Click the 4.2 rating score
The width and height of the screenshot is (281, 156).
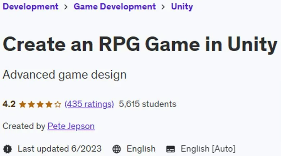point(9,104)
